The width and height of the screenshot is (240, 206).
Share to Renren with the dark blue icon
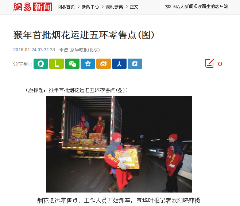pos(119,64)
